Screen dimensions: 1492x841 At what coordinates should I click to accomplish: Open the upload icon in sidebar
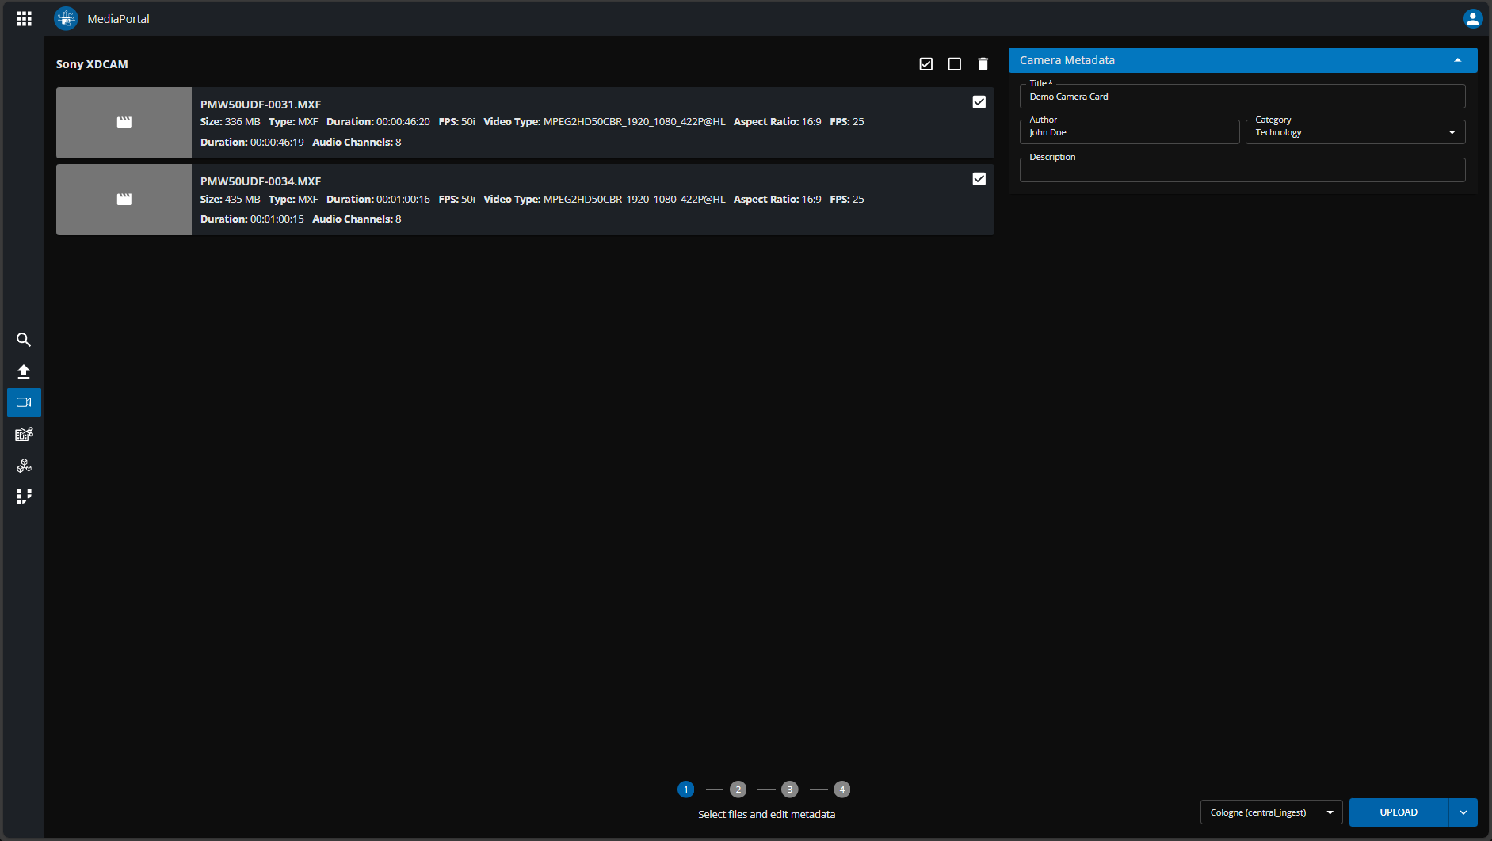(24, 371)
